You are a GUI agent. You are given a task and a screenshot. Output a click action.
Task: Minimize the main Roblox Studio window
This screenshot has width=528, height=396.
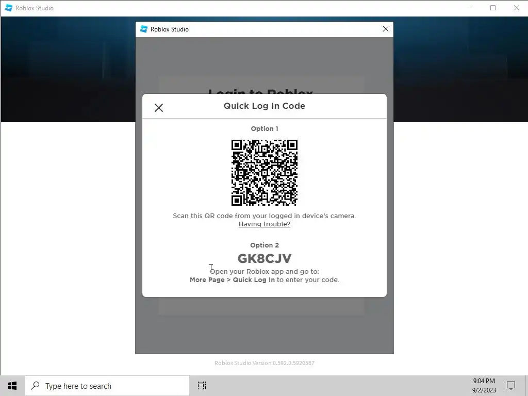(x=470, y=8)
